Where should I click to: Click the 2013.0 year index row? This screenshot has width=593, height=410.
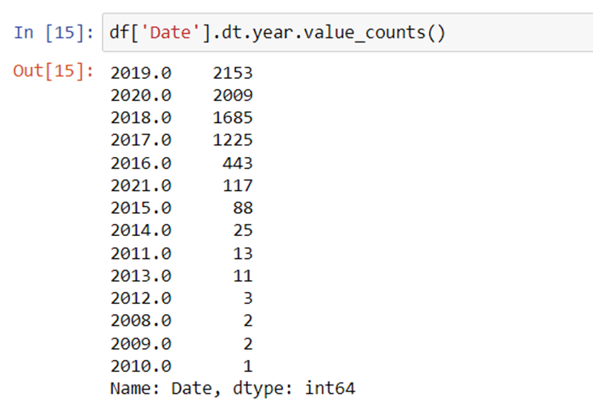(x=141, y=276)
